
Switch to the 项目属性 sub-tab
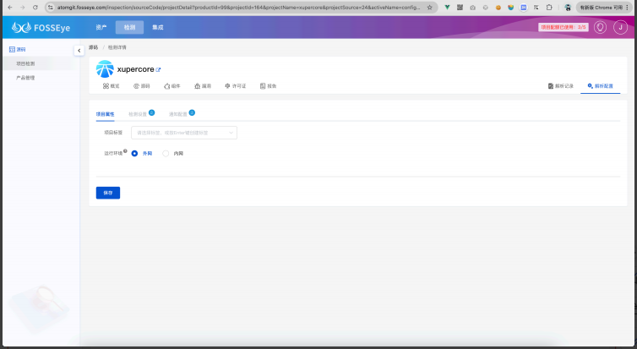(106, 114)
